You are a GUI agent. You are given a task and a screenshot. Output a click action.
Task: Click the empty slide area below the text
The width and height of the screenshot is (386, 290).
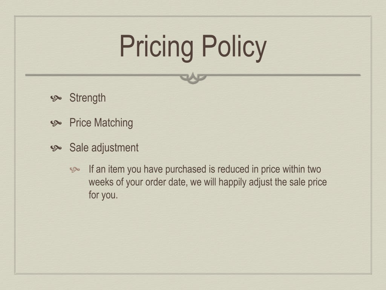point(193,237)
